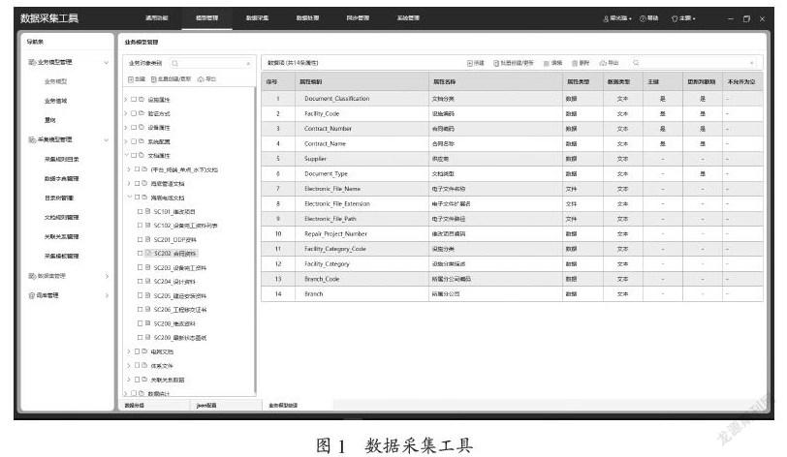Expand the 设备属性 tree node
Viewport: 787px width, 457px height.
(x=126, y=128)
